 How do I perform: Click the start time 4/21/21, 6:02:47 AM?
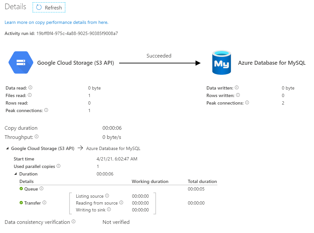tap(117, 159)
